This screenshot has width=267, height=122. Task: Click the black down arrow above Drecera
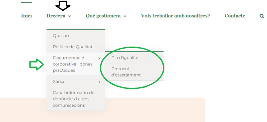(x=63, y=6)
